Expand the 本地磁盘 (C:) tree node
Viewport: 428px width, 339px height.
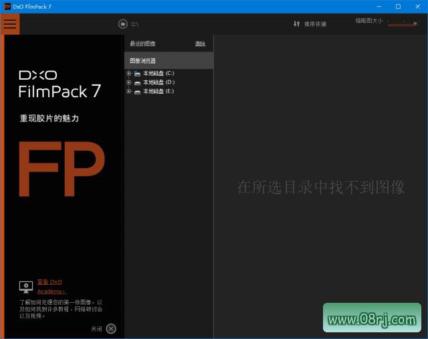pyautogui.click(x=129, y=73)
